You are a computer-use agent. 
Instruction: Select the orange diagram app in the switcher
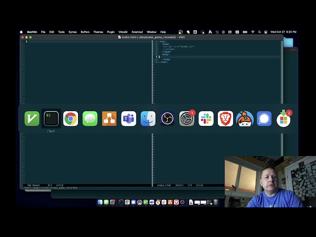[109, 118]
